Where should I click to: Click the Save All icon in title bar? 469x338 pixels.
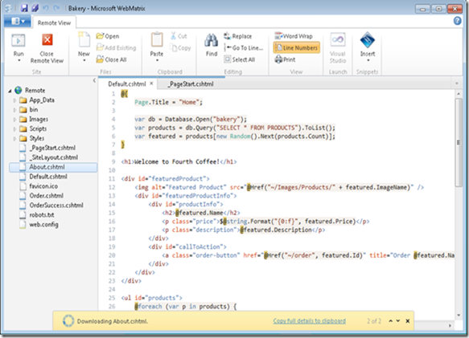click(x=35, y=8)
